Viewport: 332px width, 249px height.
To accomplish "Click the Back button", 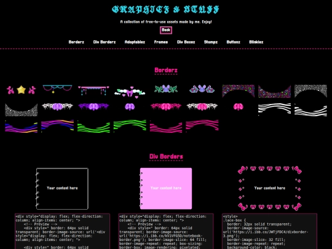I will tap(166, 30).
